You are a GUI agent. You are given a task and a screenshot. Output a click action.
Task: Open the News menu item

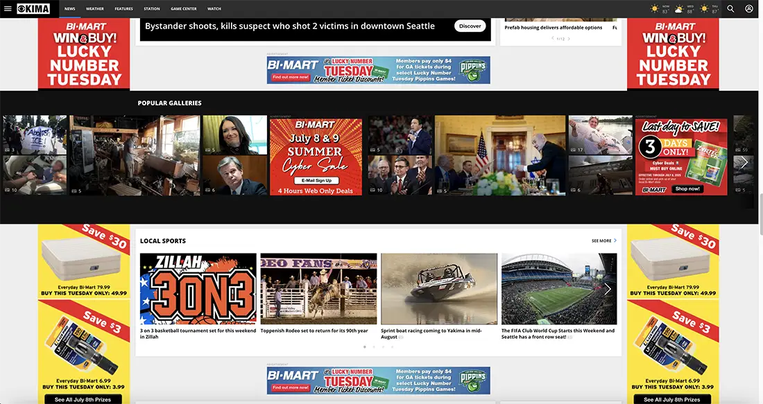point(69,9)
